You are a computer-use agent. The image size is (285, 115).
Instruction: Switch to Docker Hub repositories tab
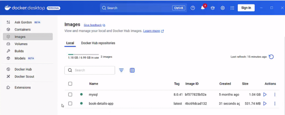point(98,43)
